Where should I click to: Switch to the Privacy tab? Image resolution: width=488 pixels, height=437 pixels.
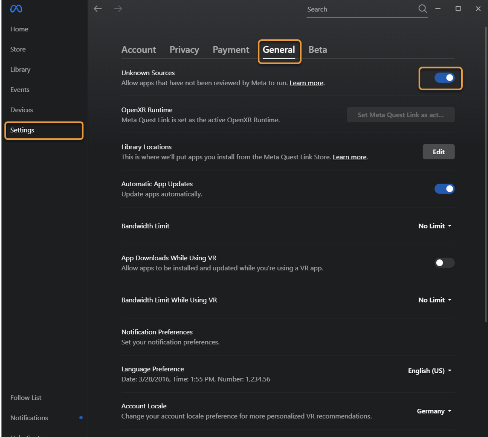184,50
